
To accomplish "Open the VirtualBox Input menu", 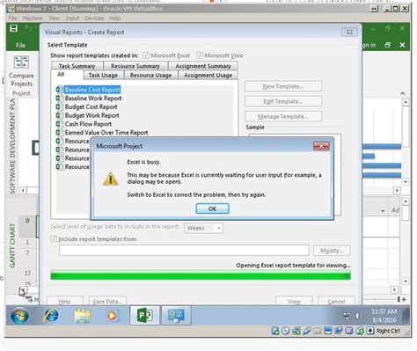I will (72, 18).
